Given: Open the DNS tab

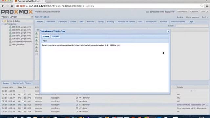Looking at the screenshot, I should pyautogui.click(x=81, y=22).
